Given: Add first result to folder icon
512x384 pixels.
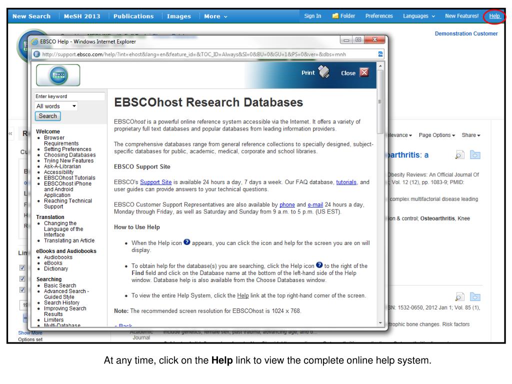Looking at the screenshot, I should click(475, 155).
